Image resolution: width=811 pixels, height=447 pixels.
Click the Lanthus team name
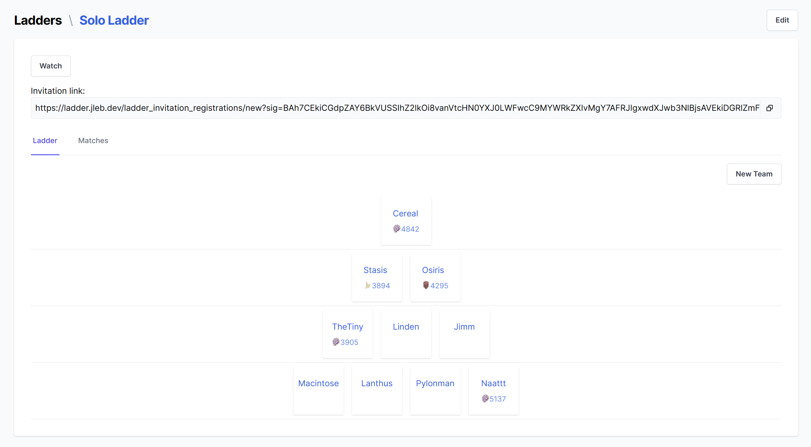coord(377,383)
